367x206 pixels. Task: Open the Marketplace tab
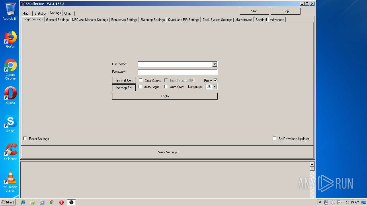(244, 20)
